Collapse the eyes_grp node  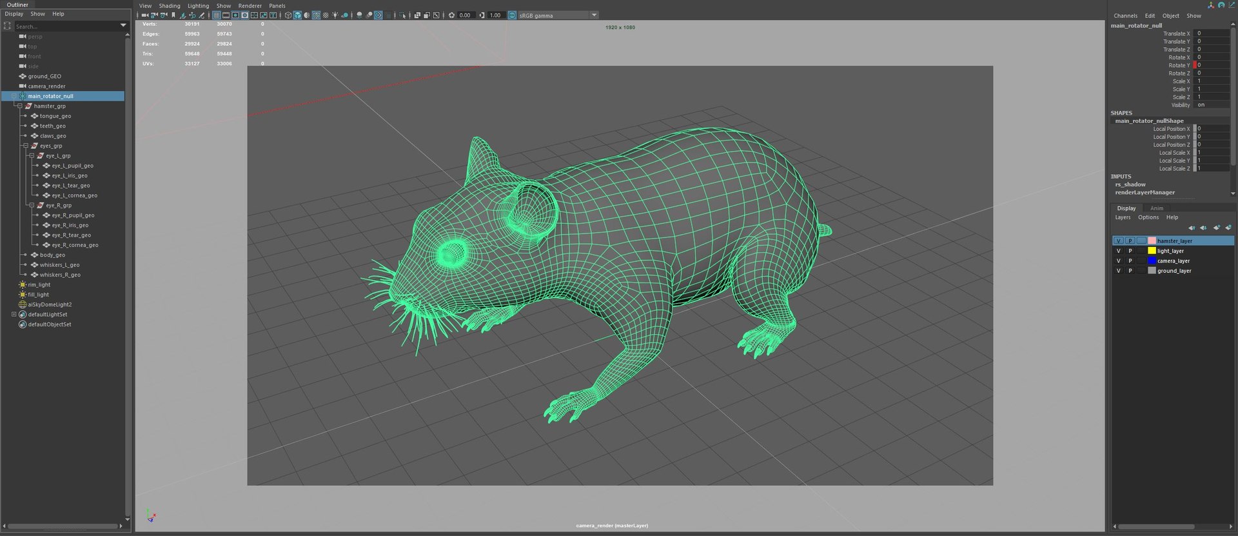coord(26,146)
